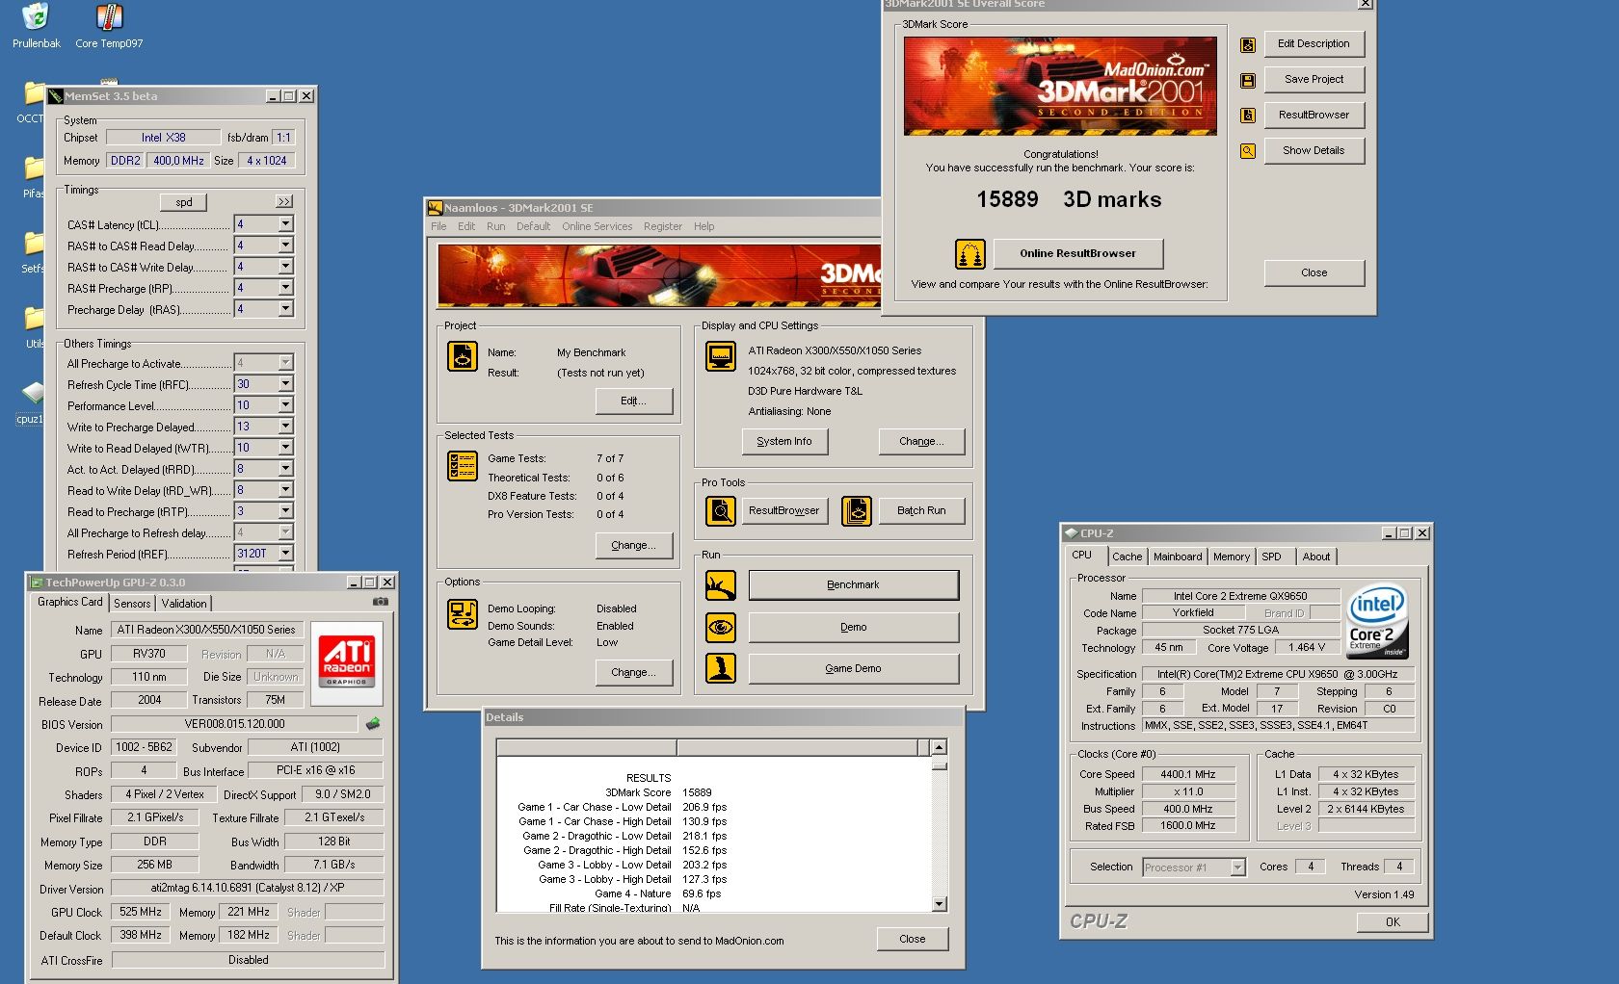Viewport: 1619px width, 984px height.
Task: Click OK in the CPU-Z window
Action: click(x=1393, y=922)
